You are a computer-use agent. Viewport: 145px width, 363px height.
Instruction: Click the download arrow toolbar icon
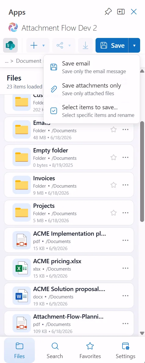(85, 45)
